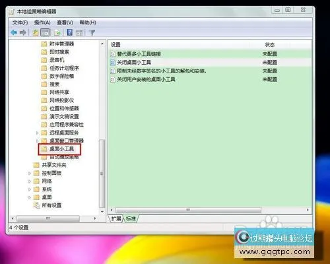Click the tree pane horizontal scrollbar thumb
Viewport: 330px width, 264px height.
point(48,218)
